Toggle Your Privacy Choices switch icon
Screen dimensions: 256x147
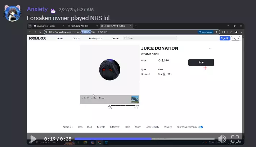pos(201,127)
